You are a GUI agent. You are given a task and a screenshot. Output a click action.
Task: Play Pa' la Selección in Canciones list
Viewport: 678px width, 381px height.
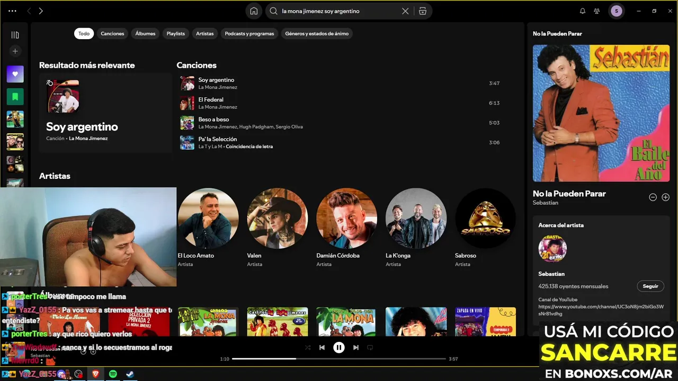pyautogui.click(x=340, y=142)
